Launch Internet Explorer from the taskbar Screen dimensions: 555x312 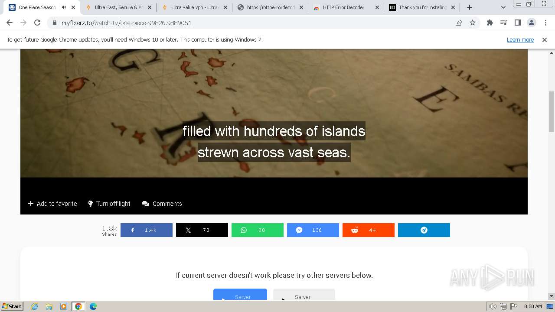tap(34, 306)
